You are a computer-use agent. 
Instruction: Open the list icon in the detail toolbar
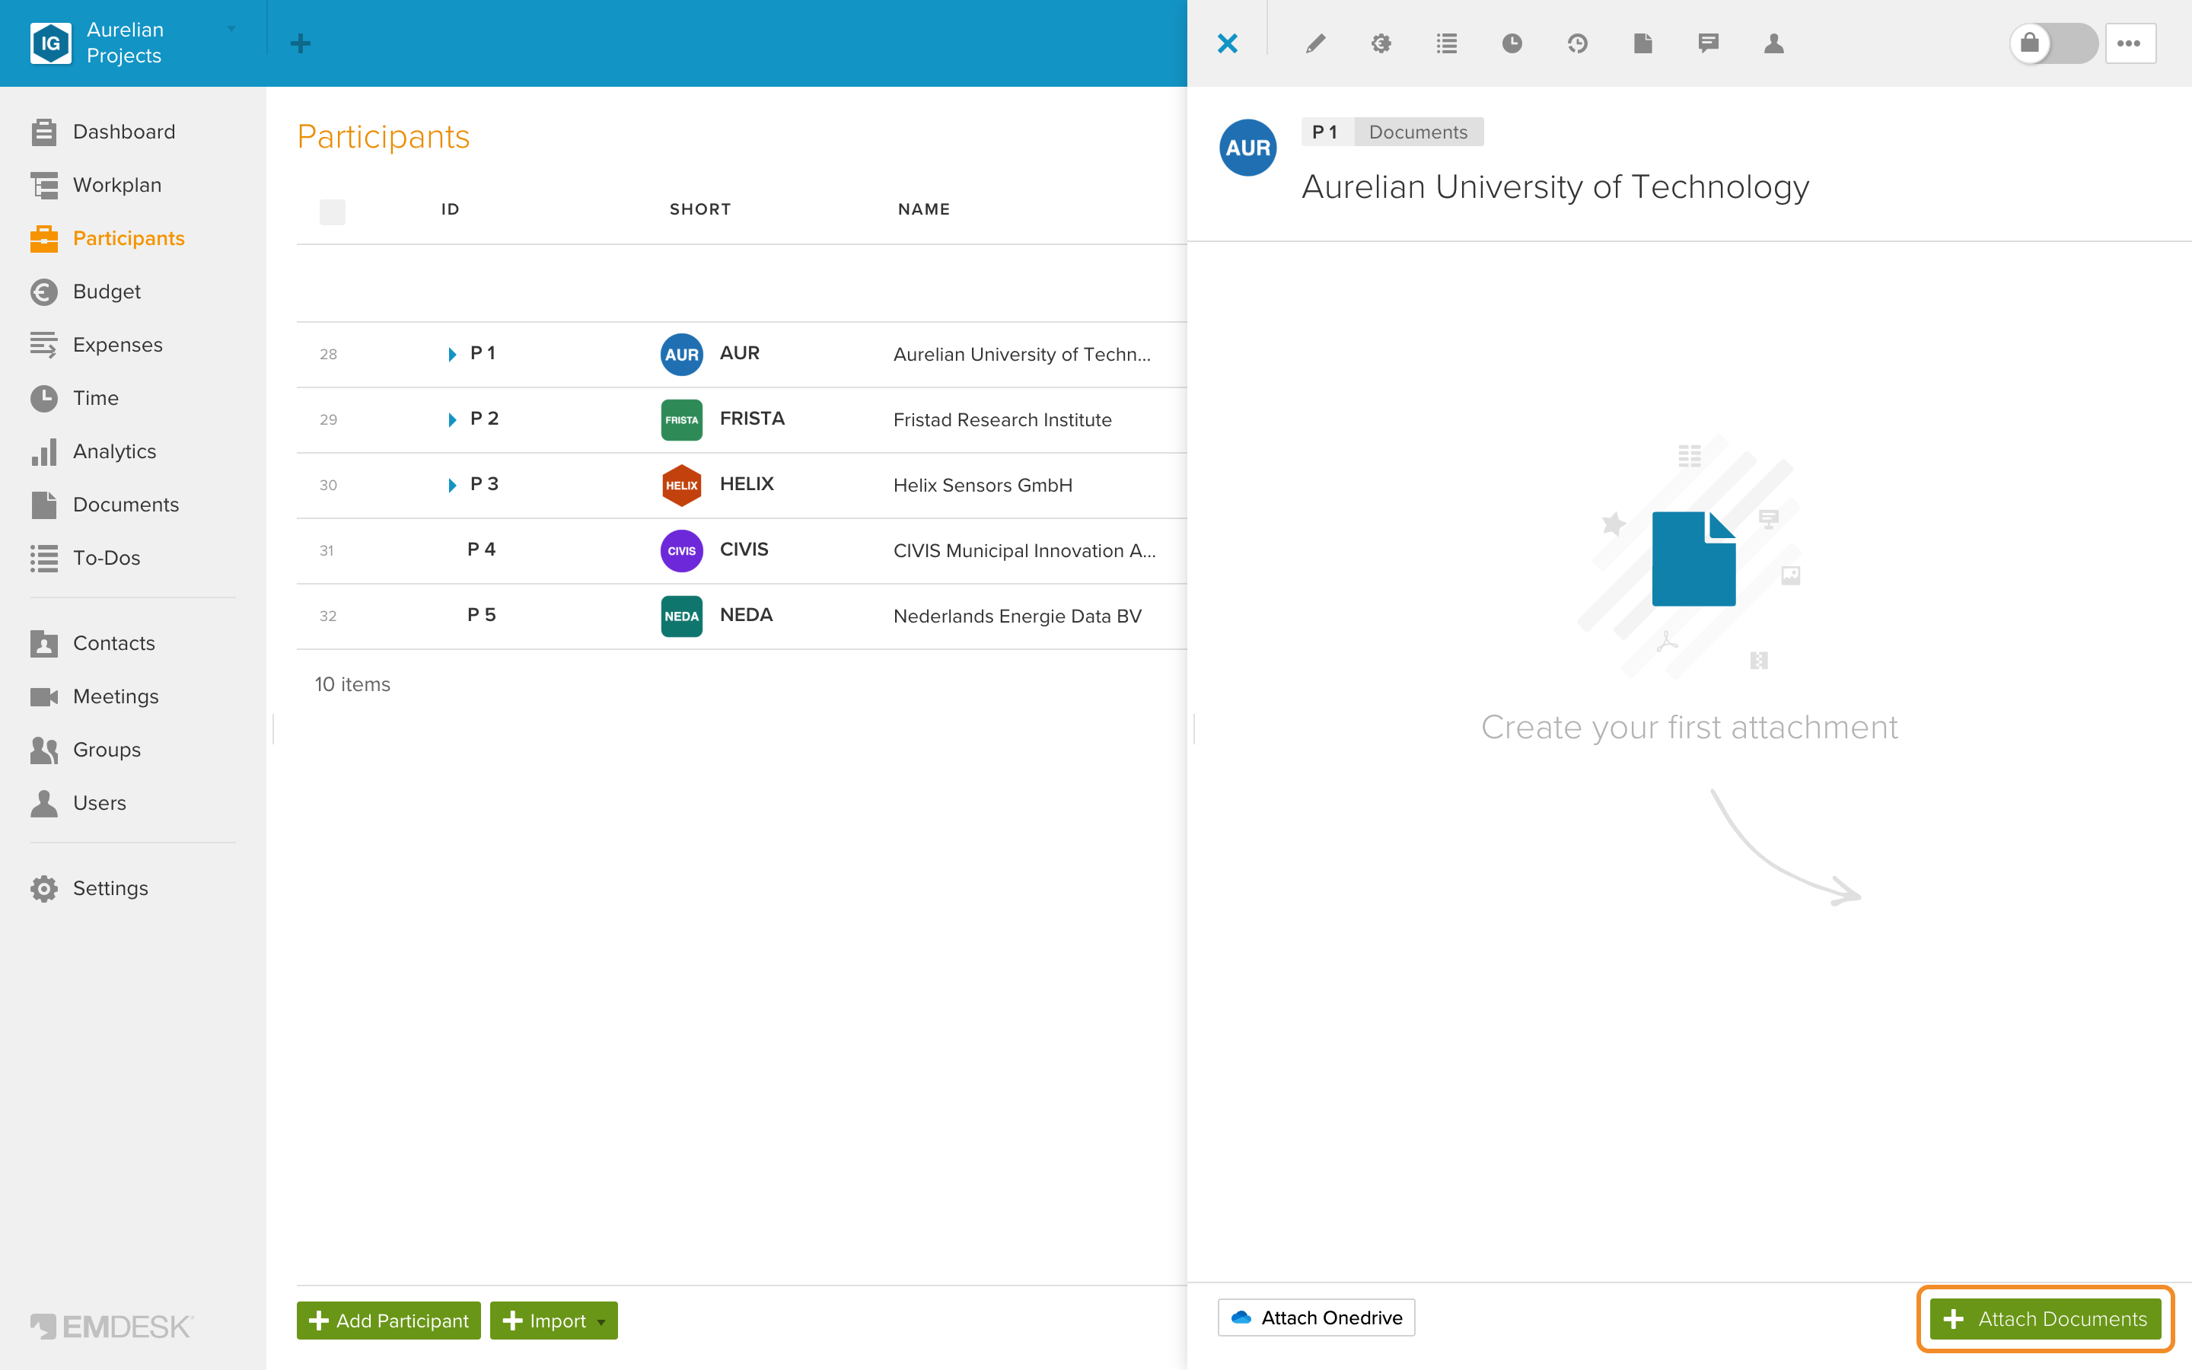[1447, 43]
